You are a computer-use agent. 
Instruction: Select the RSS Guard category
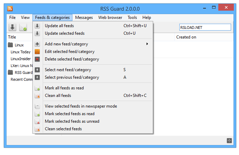pyautogui.click(x=24, y=73)
